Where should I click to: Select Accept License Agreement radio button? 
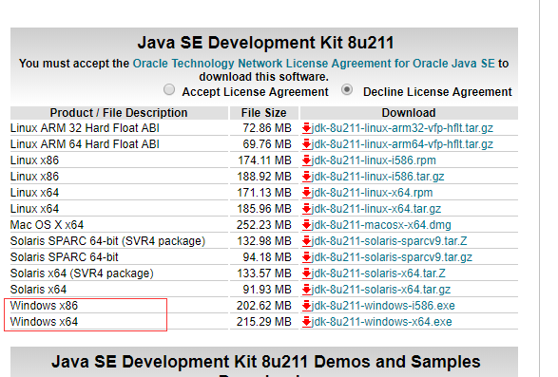click(169, 89)
